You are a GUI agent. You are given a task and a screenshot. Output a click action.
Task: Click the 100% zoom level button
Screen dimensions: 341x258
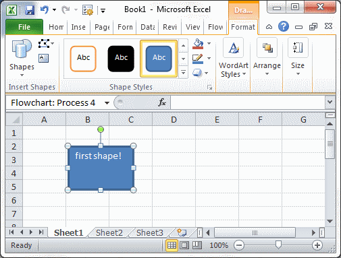tap(219, 245)
